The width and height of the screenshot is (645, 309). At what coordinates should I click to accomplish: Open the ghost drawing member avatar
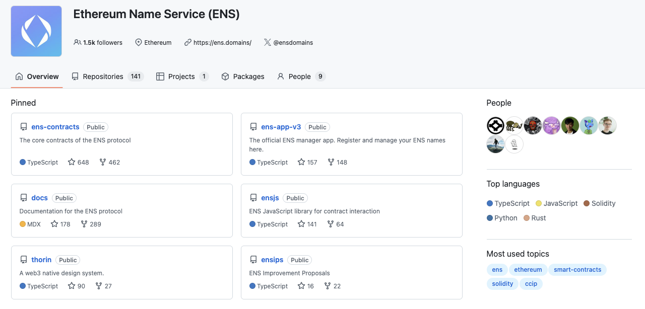tap(514, 144)
